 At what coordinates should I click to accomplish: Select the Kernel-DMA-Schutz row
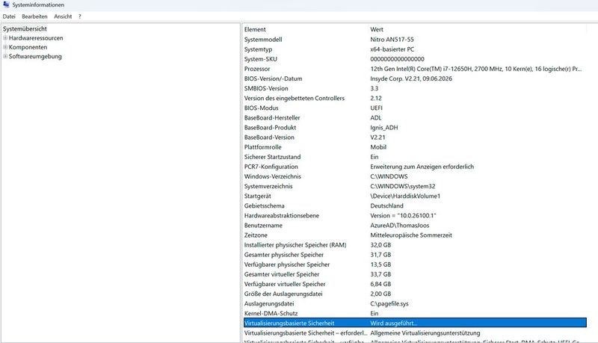click(x=415, y=313)
